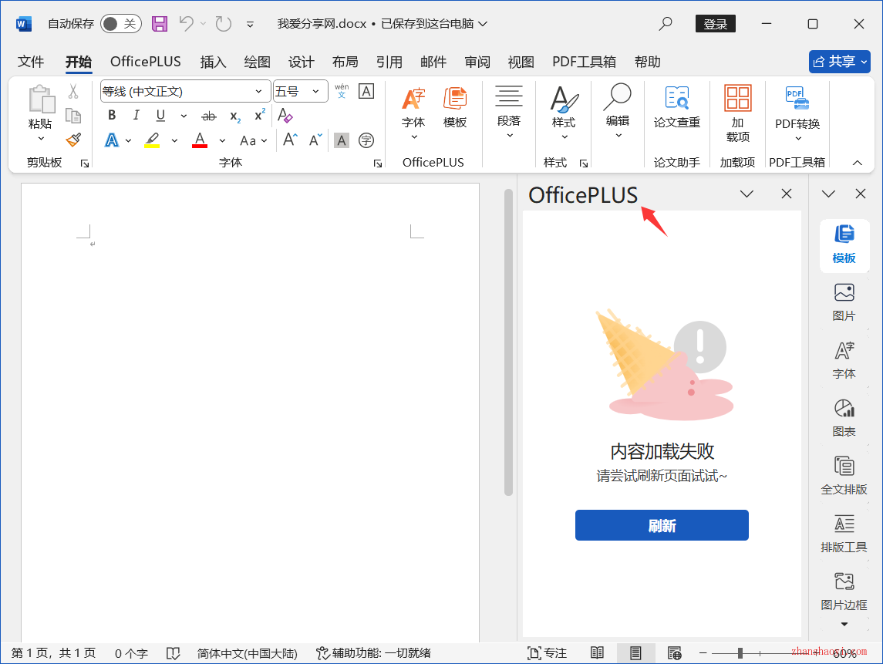Image resolution: width=883 pixels, height=664 pixels.
Task: Open the PDF转换 dropdown
Action: 797,114
